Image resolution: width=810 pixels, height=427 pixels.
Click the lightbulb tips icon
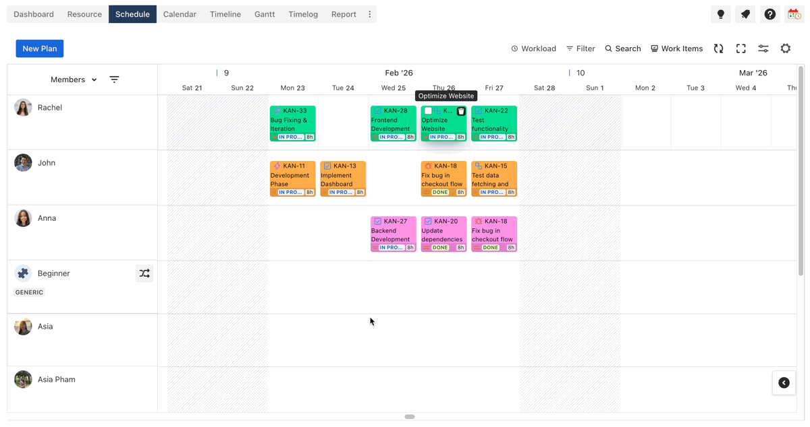pyautogui.click(x=721, y=14)
